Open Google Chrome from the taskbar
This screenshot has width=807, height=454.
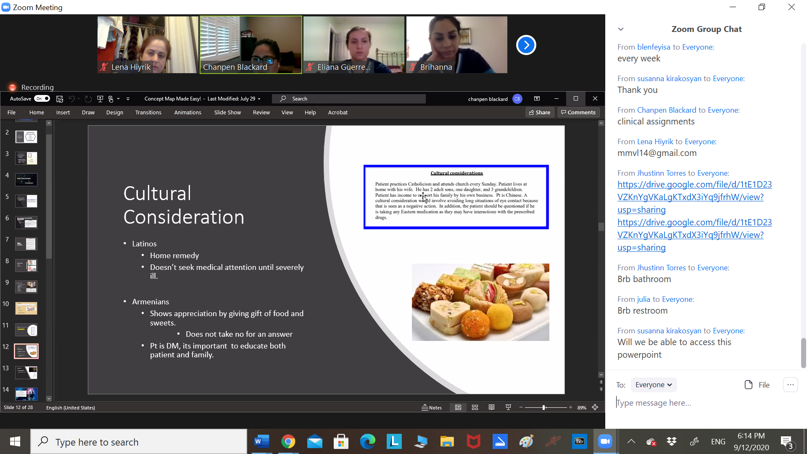[x=288, y=441]
